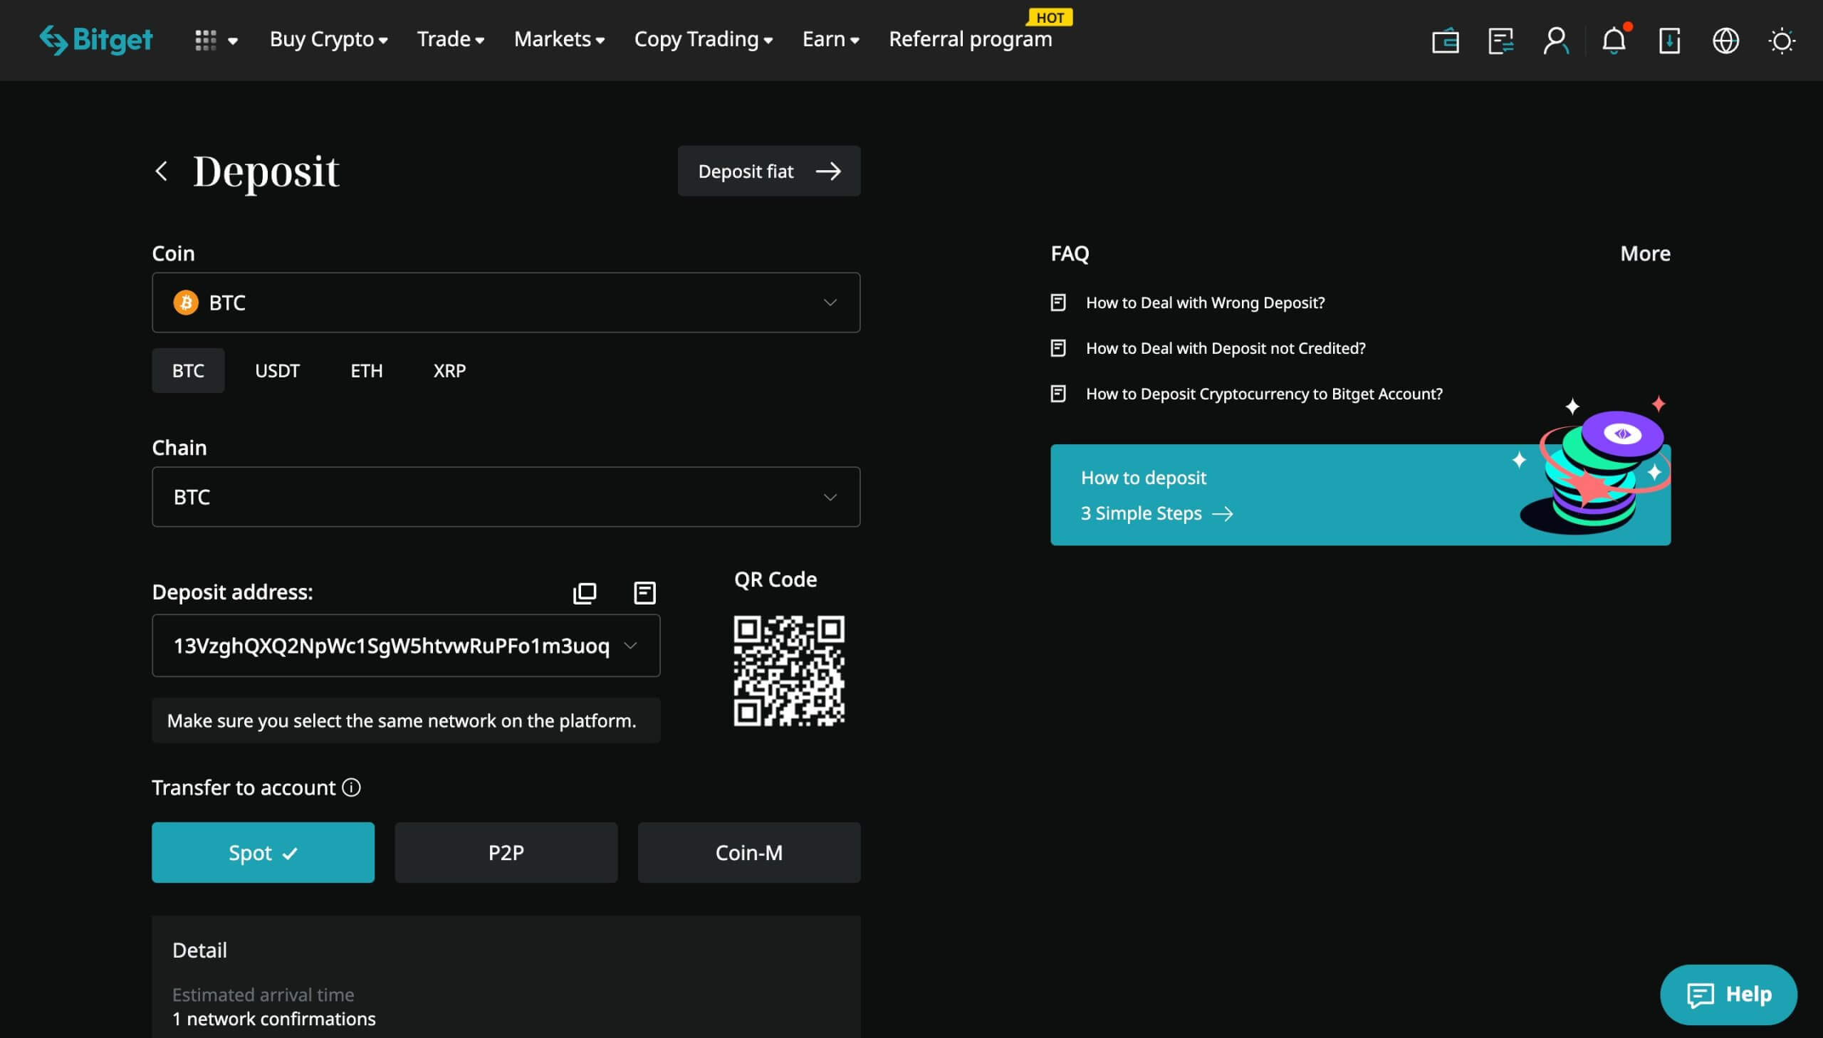
Task: Click the Transfer to account info icon
Action: tap(351, 787)
